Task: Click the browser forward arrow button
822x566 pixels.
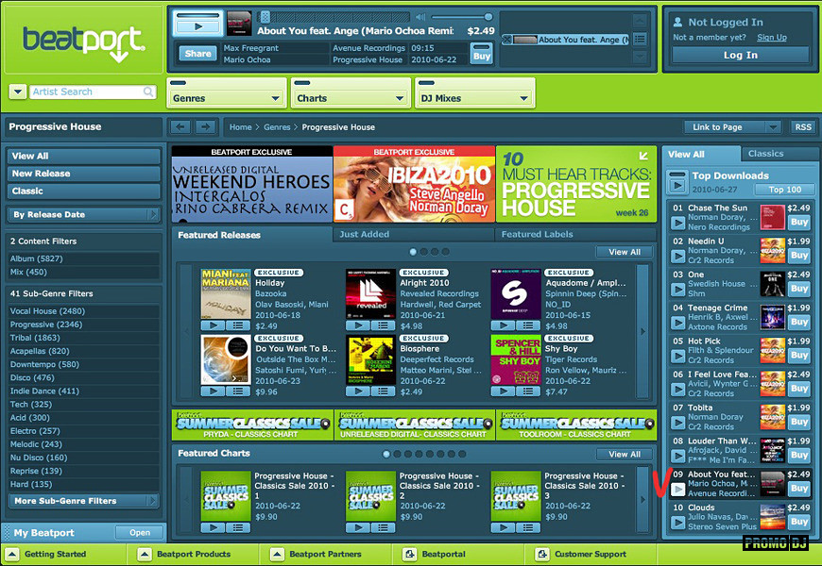Action: [x=205, y=126]
